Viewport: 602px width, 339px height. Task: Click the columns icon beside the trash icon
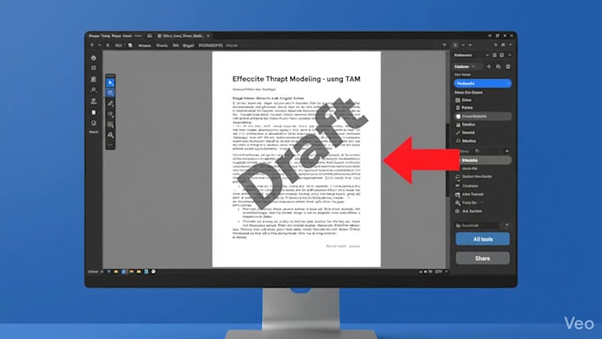coord(498,66)
